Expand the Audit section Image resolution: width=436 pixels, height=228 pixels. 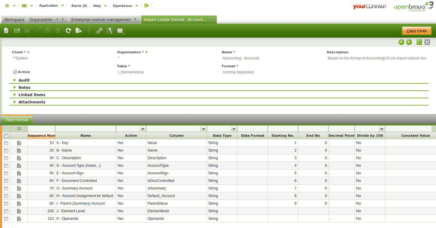(x=24, y=80)
